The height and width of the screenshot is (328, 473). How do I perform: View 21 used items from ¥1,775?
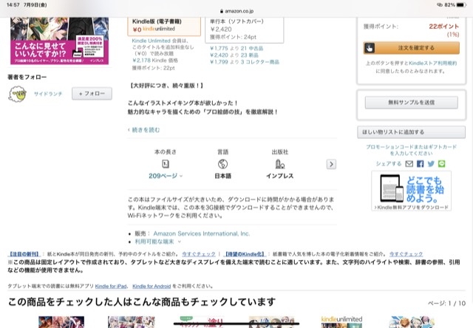(236, 48)
